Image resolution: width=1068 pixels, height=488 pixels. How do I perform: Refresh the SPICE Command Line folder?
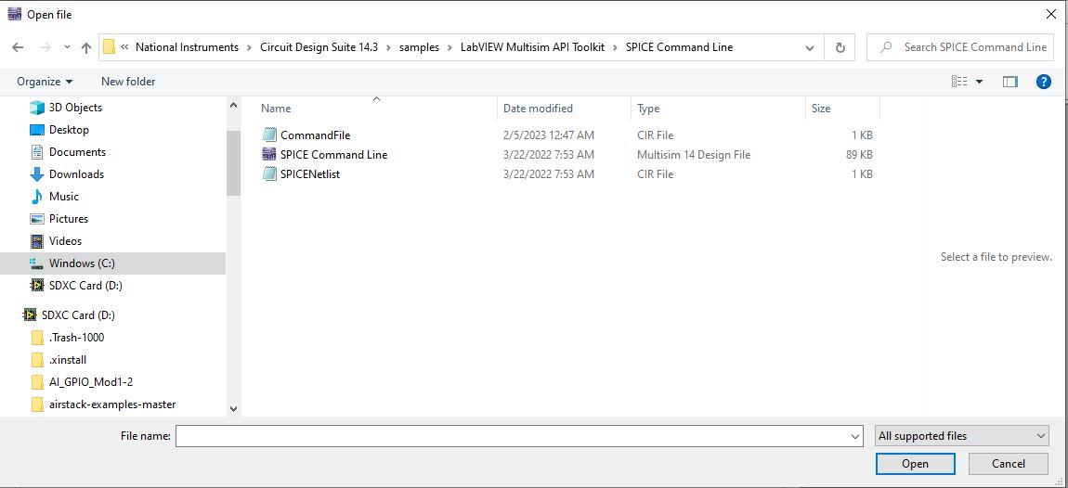coord(840,47)
